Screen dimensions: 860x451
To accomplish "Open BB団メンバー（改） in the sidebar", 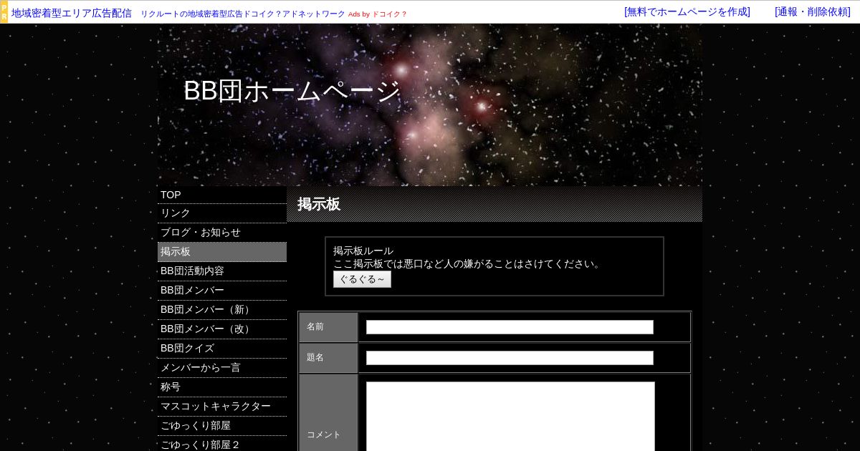I will click(222, 329).
